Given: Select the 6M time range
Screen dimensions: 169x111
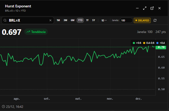Looking at the screenshot, I should 72,20.
